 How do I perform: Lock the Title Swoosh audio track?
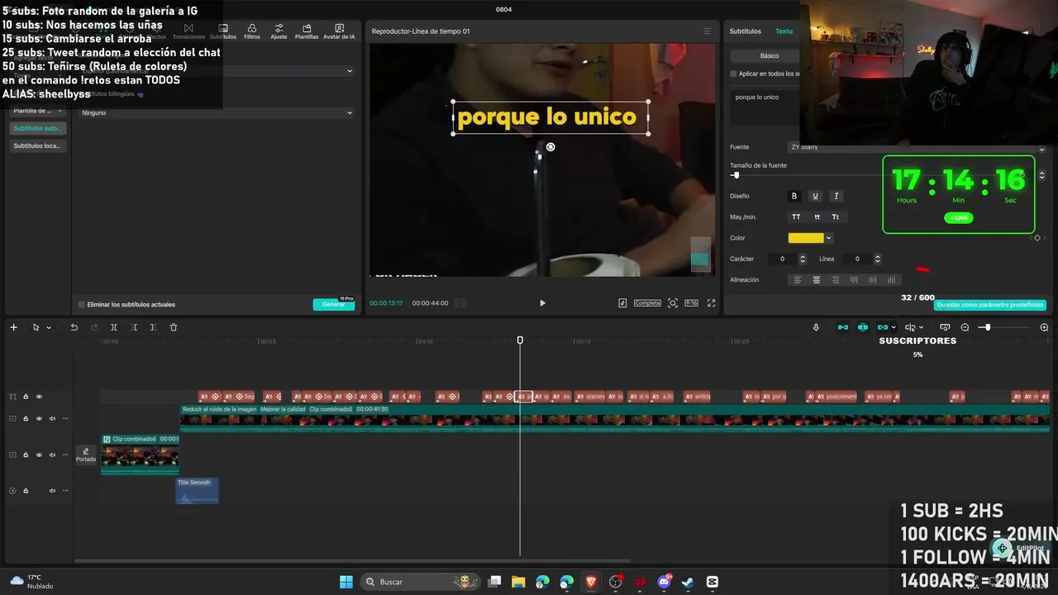[26, 491]
